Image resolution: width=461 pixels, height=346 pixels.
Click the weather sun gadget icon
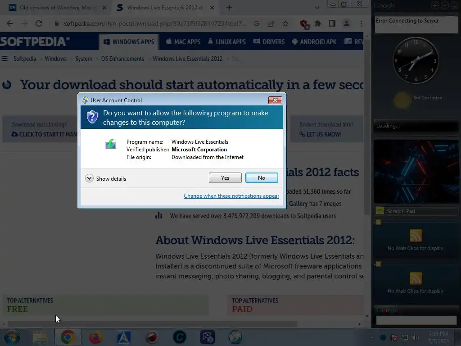[402, 100]
